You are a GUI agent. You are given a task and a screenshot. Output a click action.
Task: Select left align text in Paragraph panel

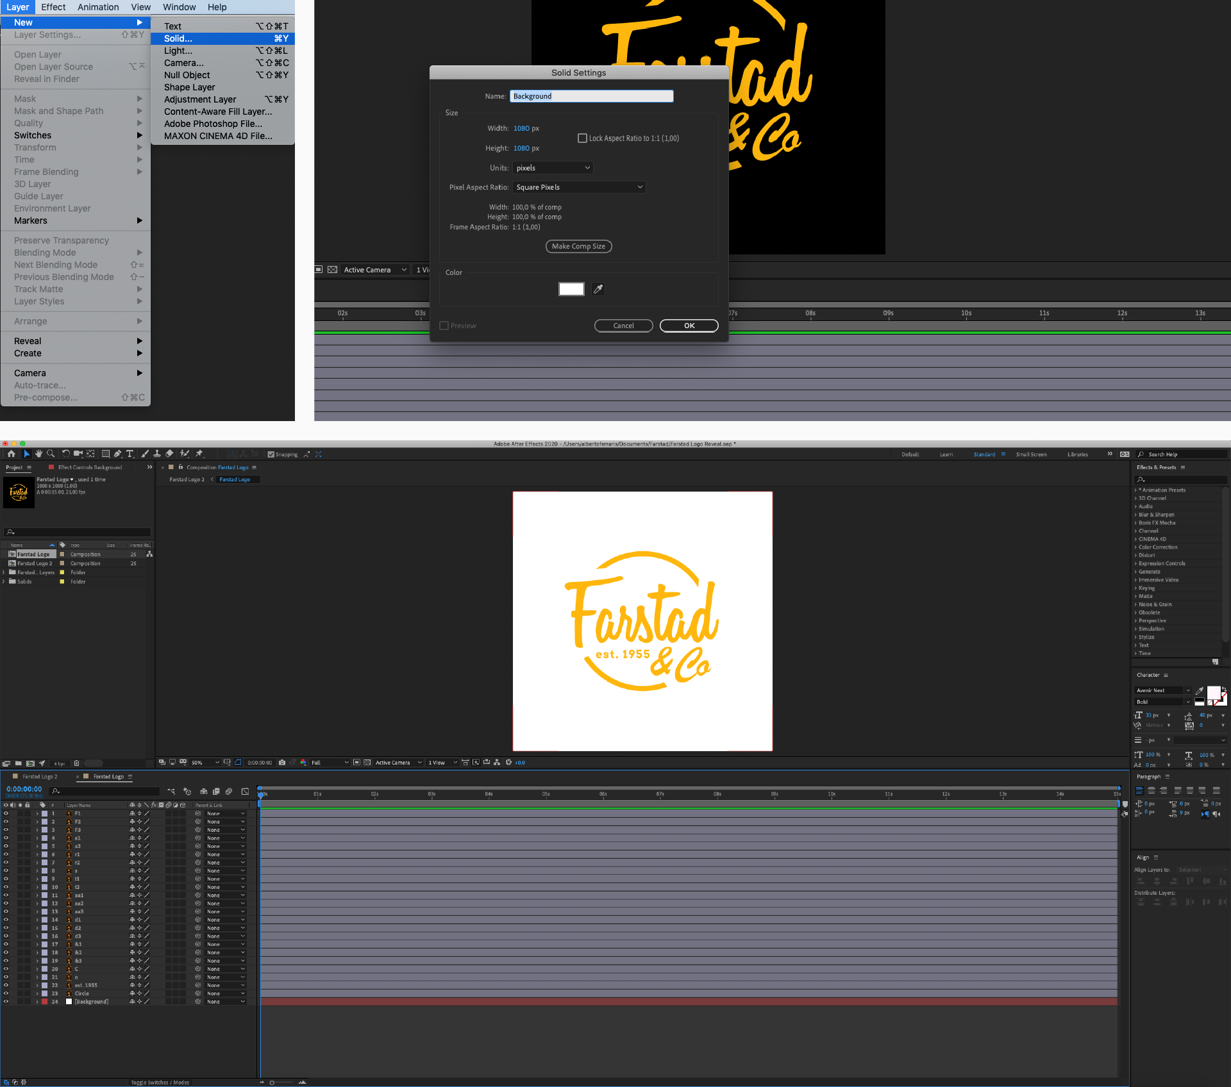pyautogui.click(x=1139, y=791)
